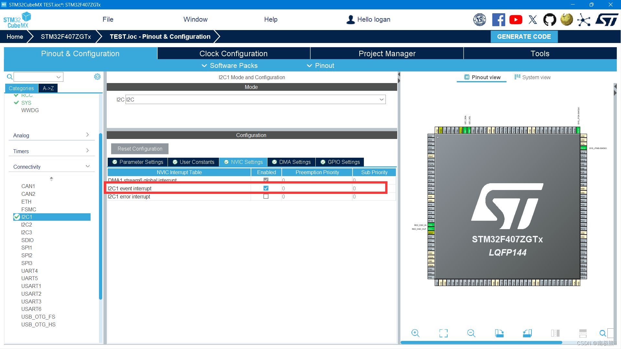
Task: Rotate the chip view clockwise
Action: click(499, 333)
